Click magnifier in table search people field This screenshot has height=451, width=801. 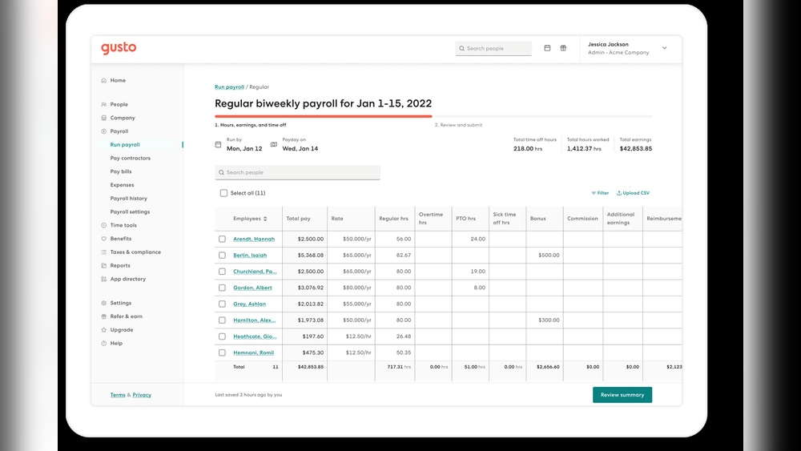[221, 173]
